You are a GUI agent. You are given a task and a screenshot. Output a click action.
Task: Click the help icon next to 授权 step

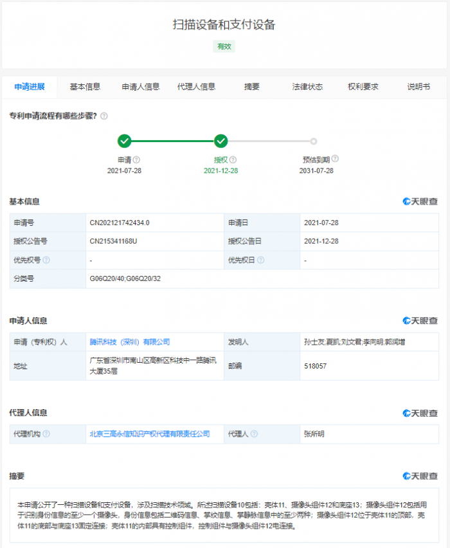coord(233,160)
